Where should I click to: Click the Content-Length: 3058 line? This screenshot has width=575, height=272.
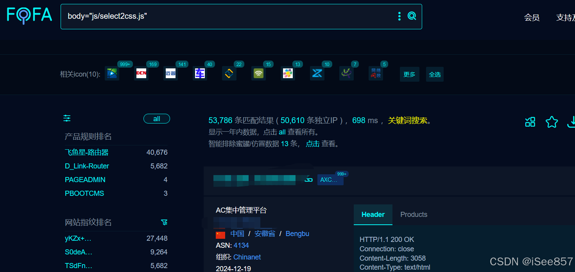[x=392, y=258]
